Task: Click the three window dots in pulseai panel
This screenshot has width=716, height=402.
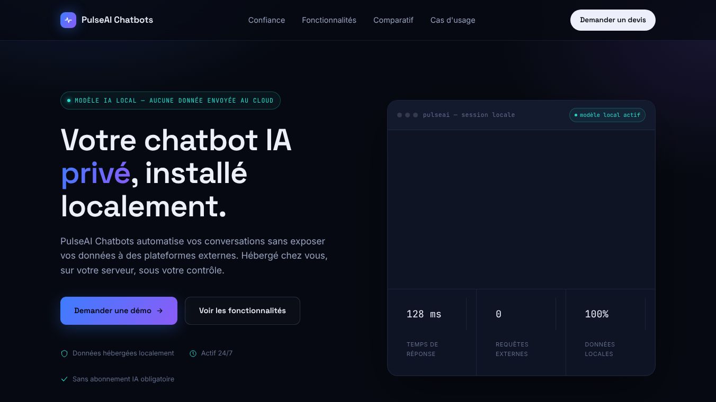Action: pos(407,115)
